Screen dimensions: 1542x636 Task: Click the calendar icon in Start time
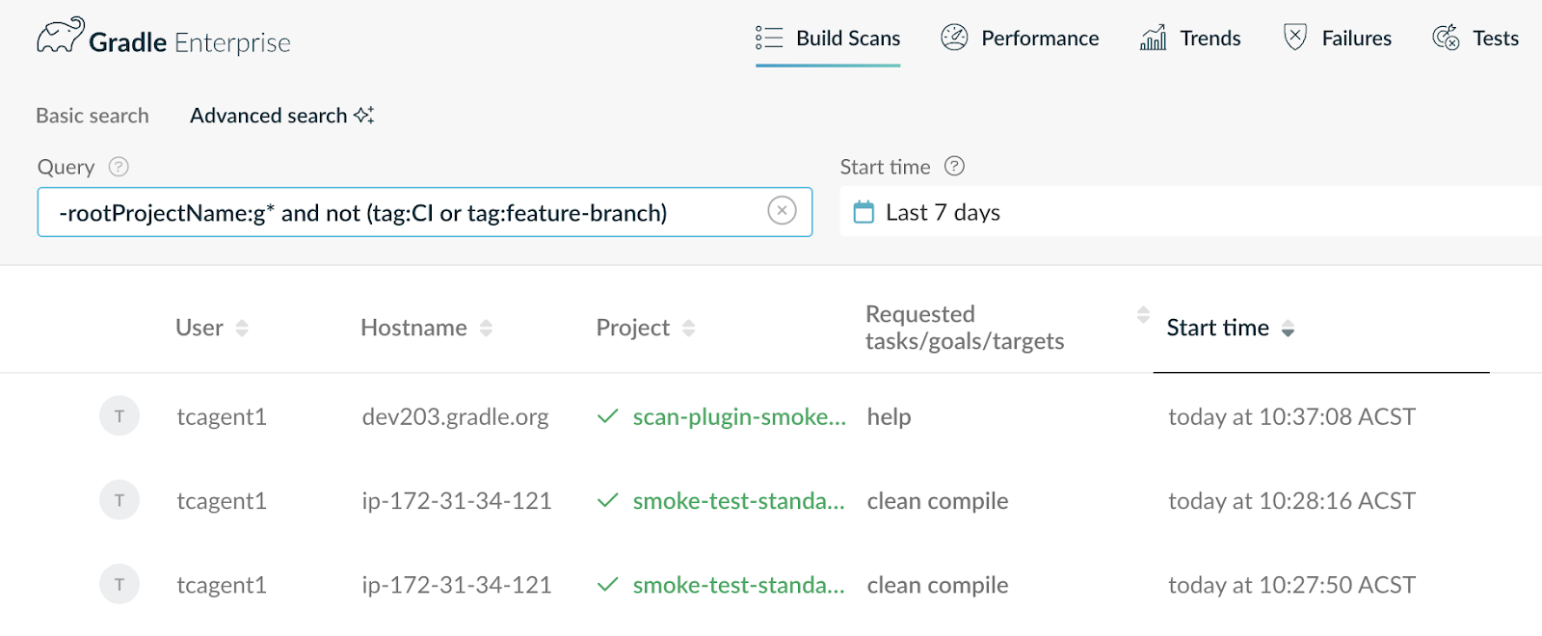point(864,212)
